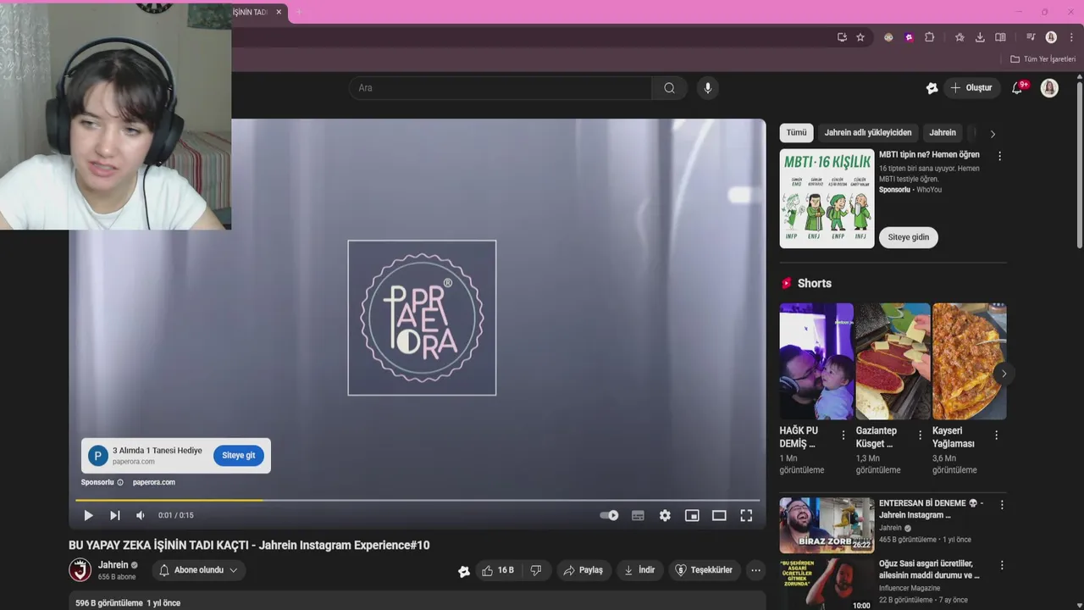Mute the player volume speaker icon
Screen dimensions: 1084x610
(141, 515)
